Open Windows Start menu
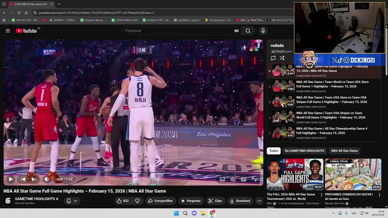Image resolution: width=388 pixels, height=218 pixels. [176, 213]
